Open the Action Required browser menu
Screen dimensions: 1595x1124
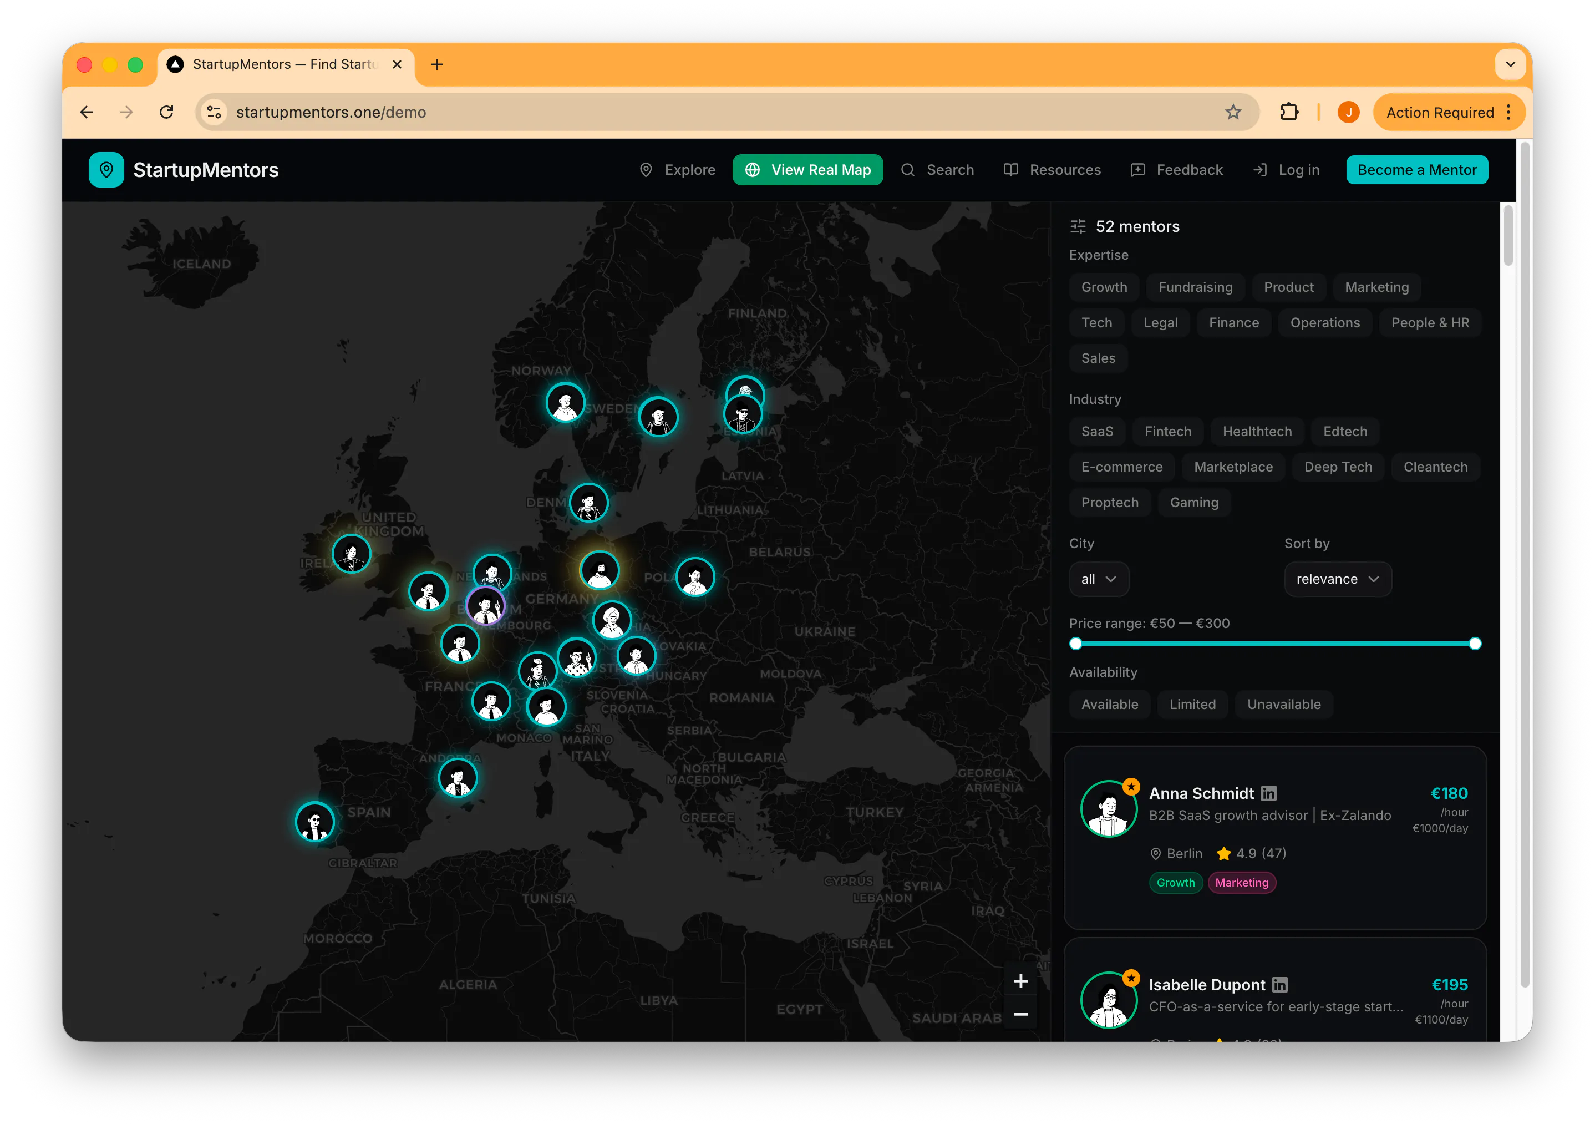[1449, 112]
